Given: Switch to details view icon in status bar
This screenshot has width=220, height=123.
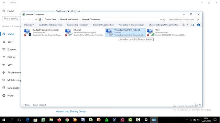Looking at the screenshot, I should [196, 105].
